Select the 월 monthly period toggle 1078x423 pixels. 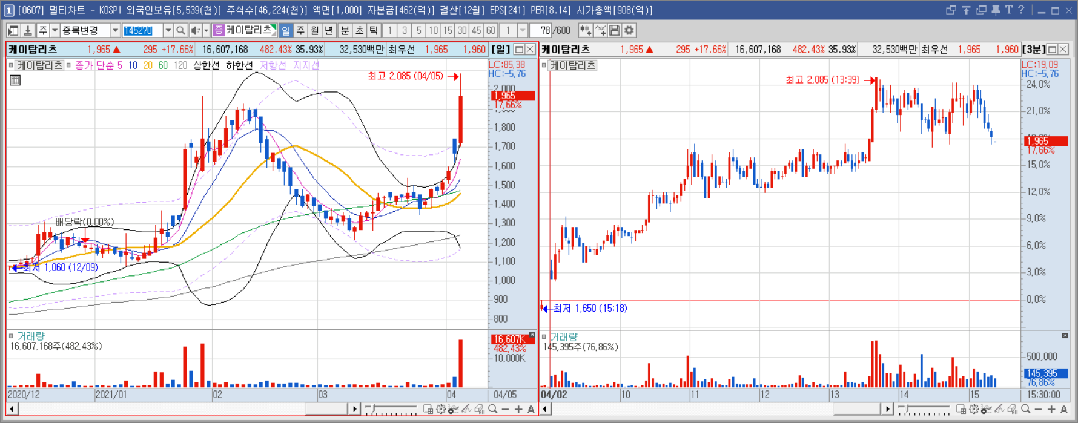pos(314,30)
